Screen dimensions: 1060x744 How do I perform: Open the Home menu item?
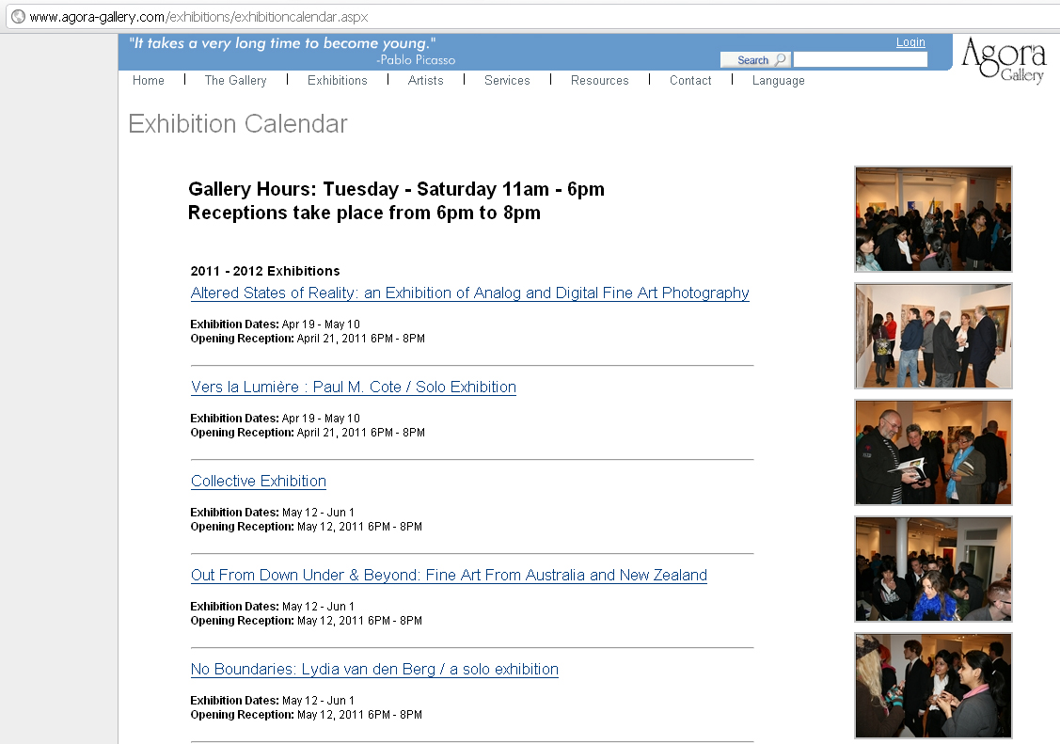click(148, 80)
